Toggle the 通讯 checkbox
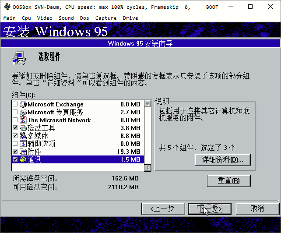Image resolution: width=281 pixels, height=233 pixels. tap(15, 159)
